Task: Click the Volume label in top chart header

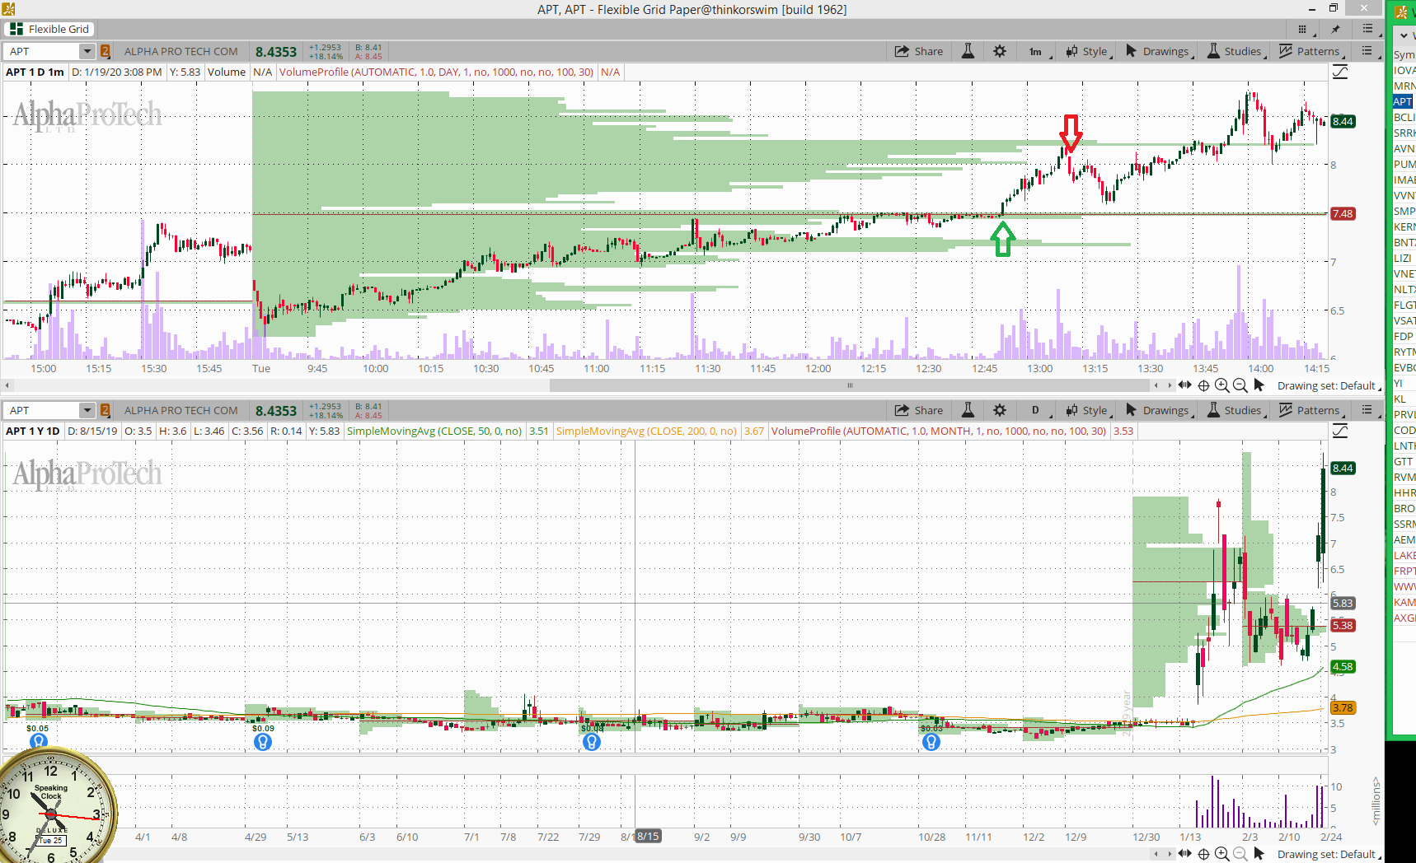Action: pyautogui.click(x=227, y=72)
